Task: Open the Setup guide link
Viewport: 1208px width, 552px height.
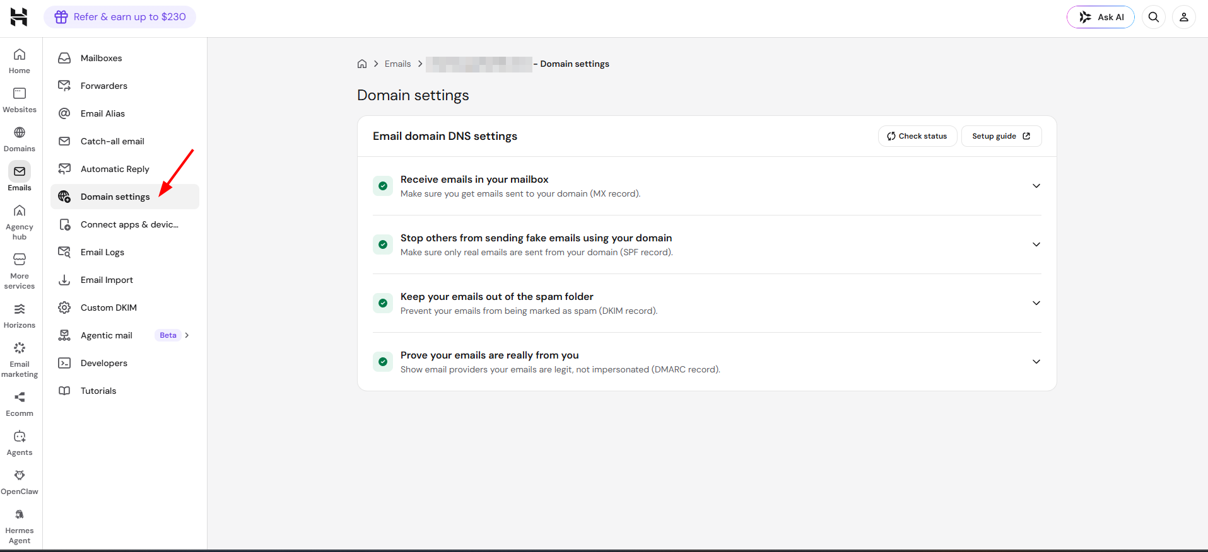Action: pos(1001,136)
